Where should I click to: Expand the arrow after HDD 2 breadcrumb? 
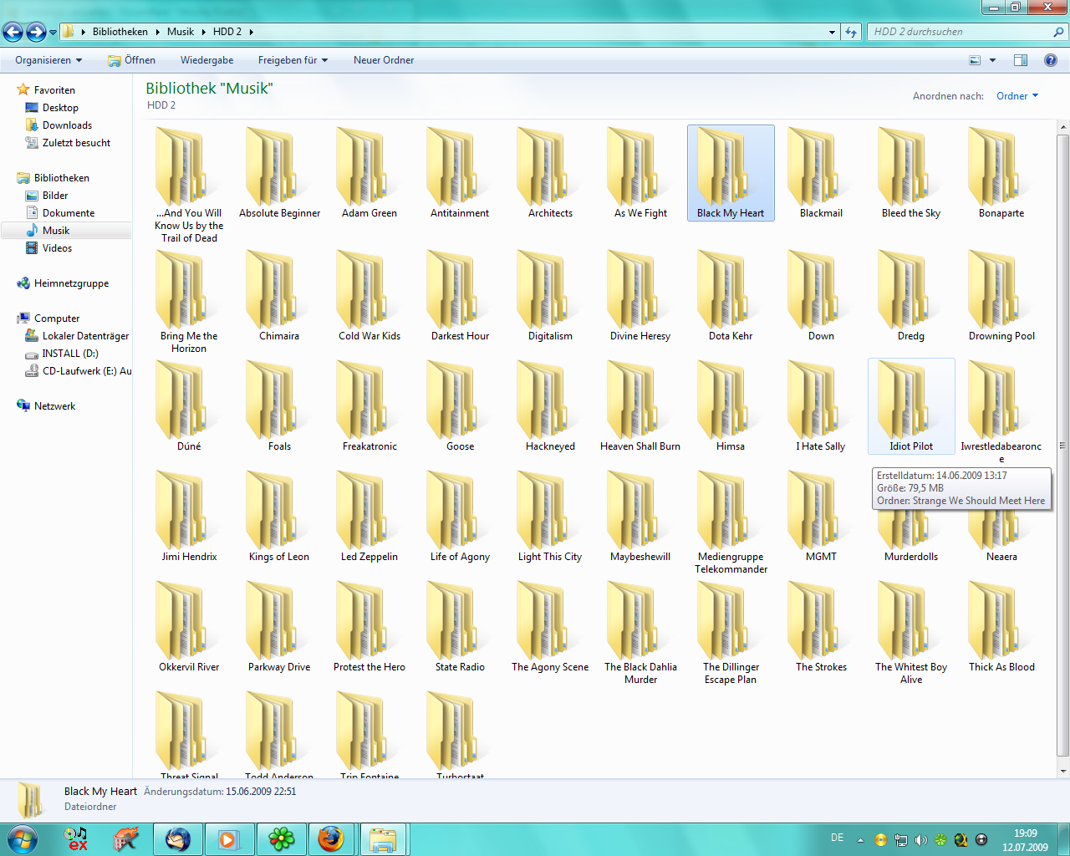pyautogui.click(x=251, y=32)
